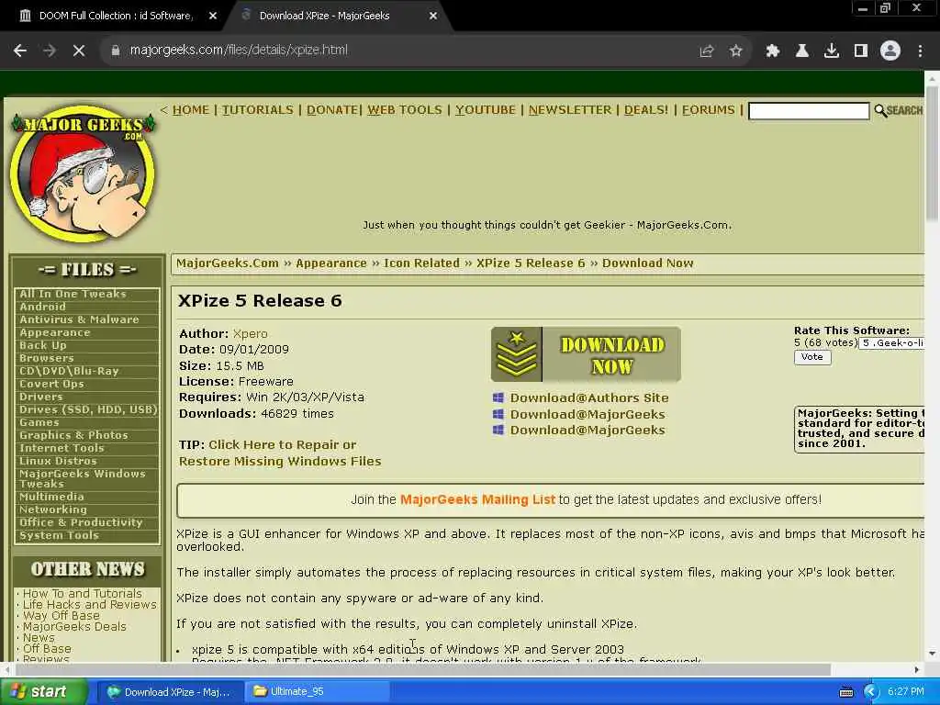
Task: Close the Download XPize tab
Action: point(433,17)
